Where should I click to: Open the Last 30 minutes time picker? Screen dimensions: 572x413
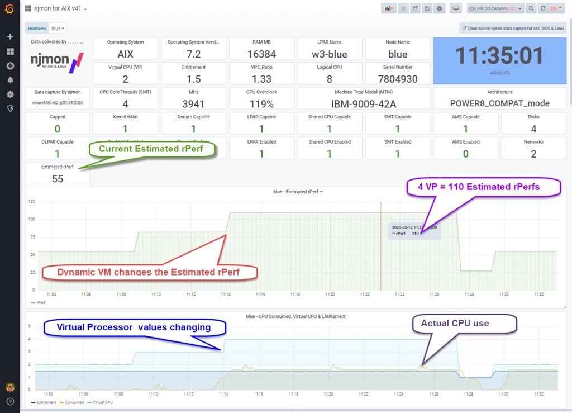tap(495, 8)
